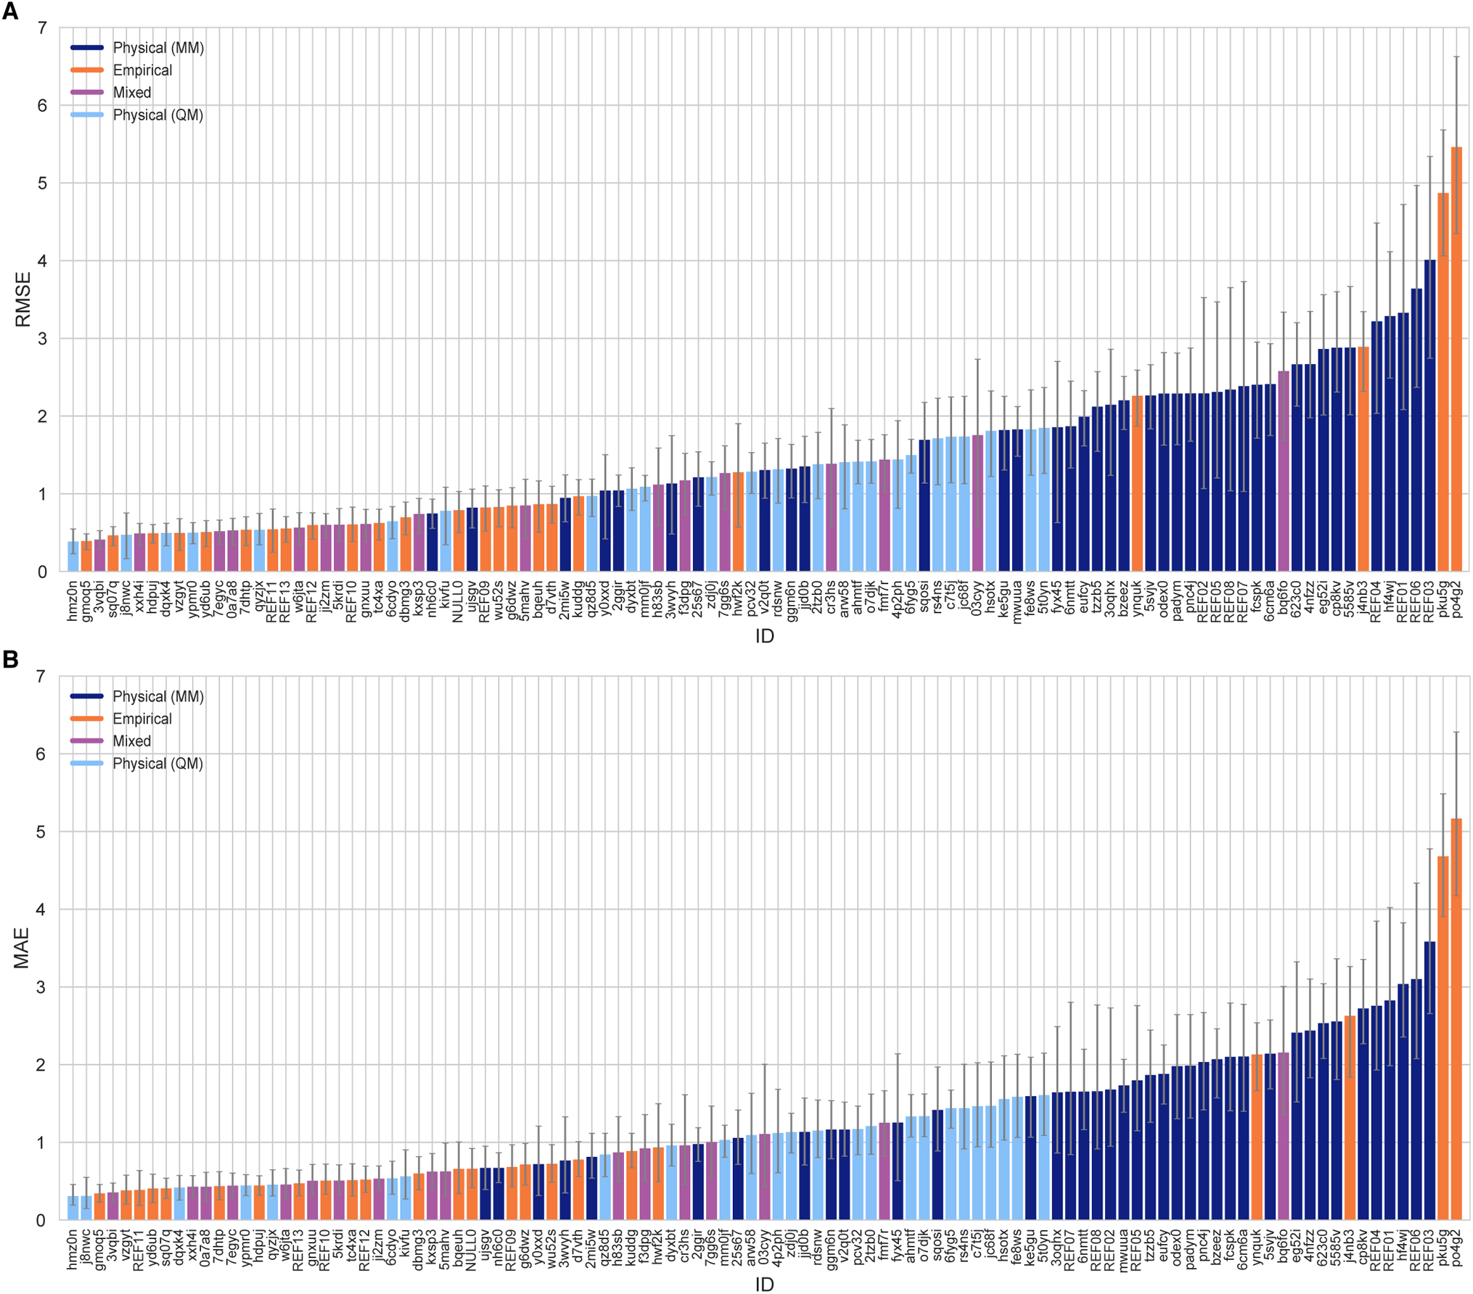Click the '03cyy' x-axis label under the RMSE chart

coord(977,598)
